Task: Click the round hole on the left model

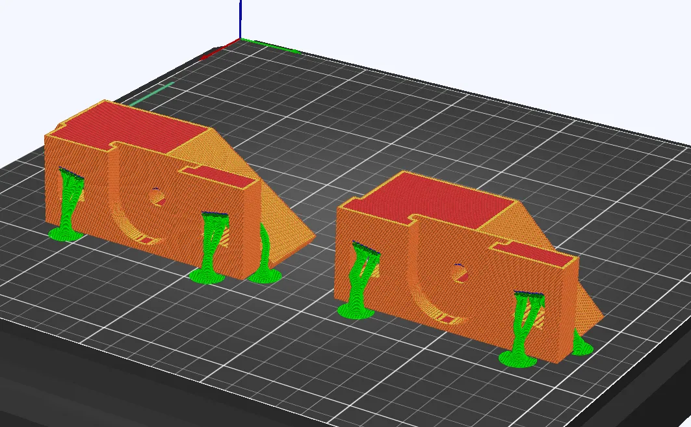Action: tap(157, 196)
